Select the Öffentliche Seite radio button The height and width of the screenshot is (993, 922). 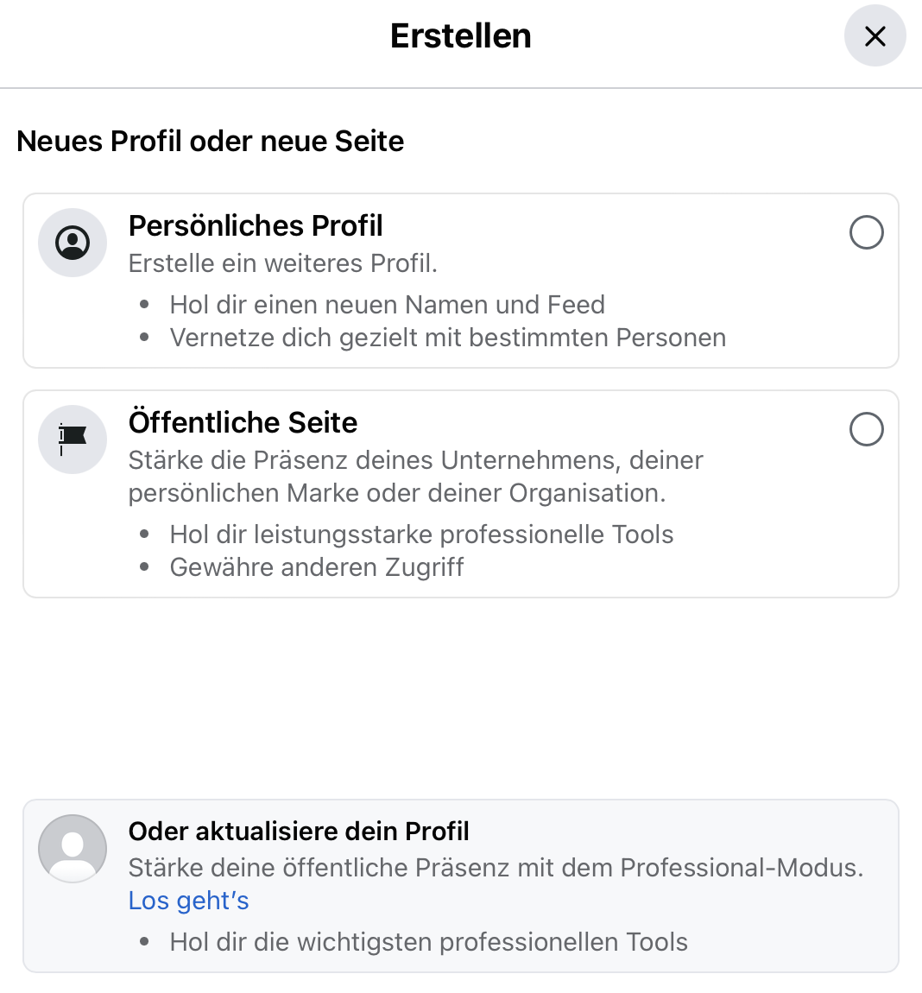click(x=866, y=429)
